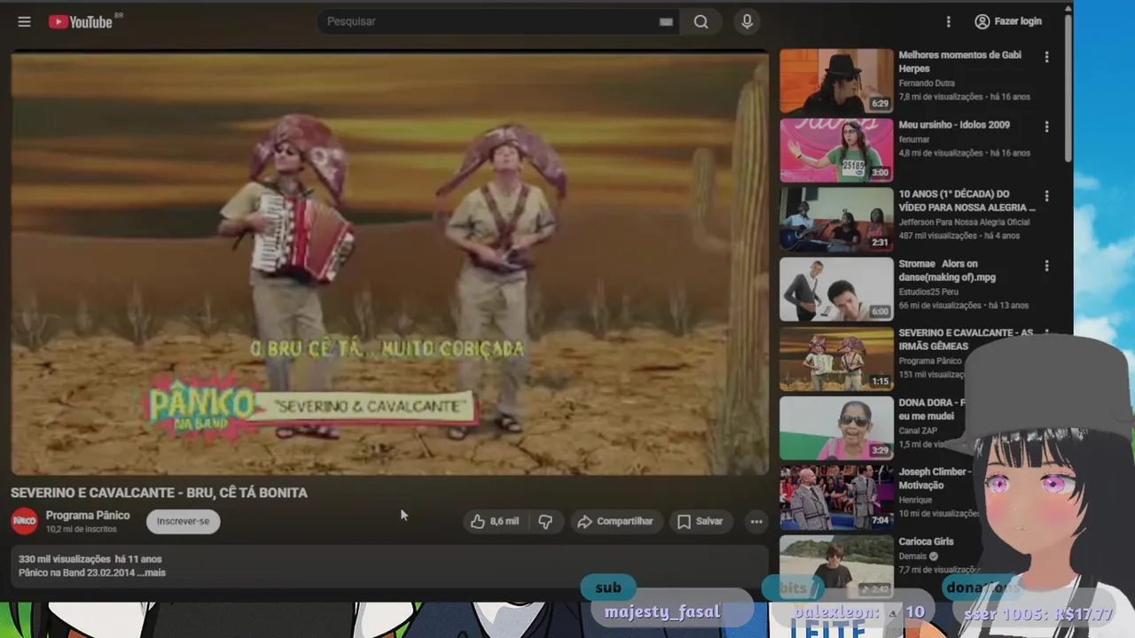Viewport: 1135px width, 638px height.
Task: Click title Stromae Alors on danse(making of)
Action: [947, 270]
